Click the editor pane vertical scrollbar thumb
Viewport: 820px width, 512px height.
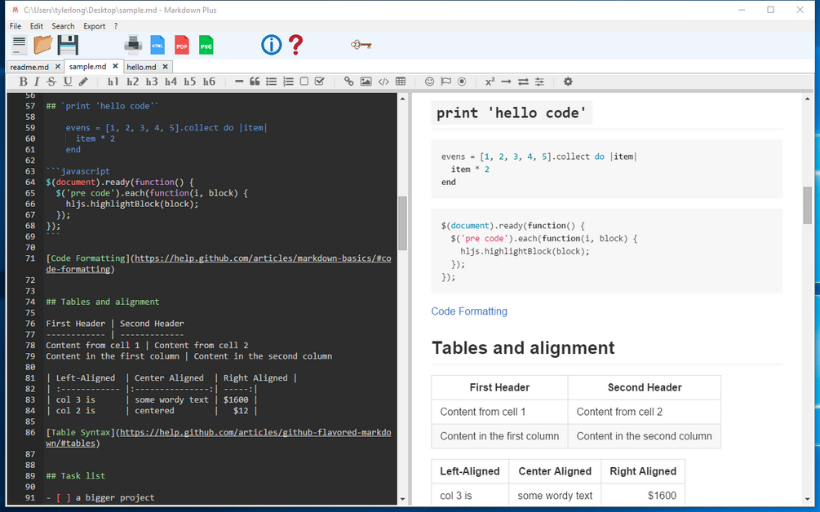pos(403,223)
